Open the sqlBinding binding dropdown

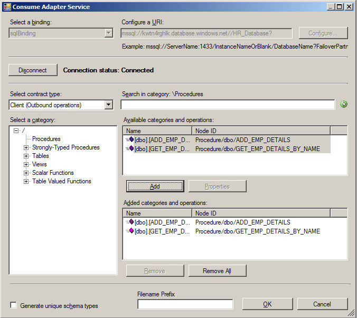tap(109, 33)
